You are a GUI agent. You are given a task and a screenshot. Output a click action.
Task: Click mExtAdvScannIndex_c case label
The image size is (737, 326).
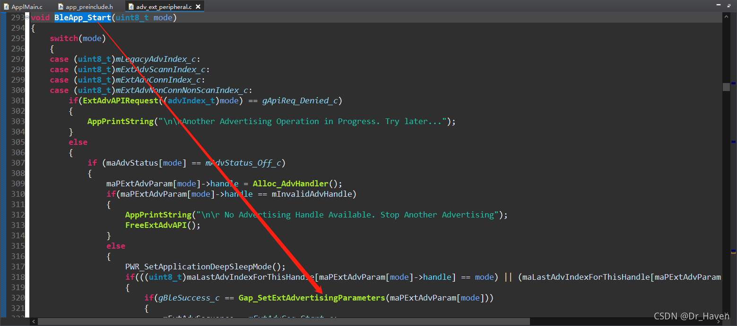[x=161, y=69]
